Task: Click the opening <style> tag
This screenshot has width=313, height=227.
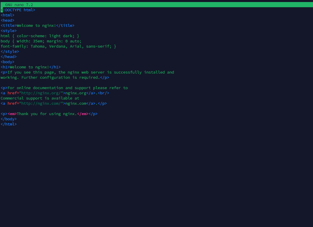Action: pos(9,31)
